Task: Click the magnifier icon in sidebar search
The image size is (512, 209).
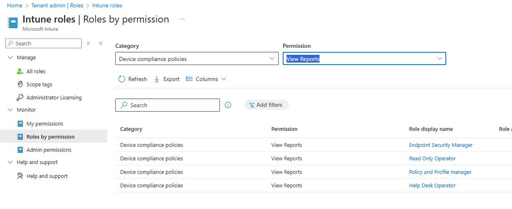Action: coord(11,43)
